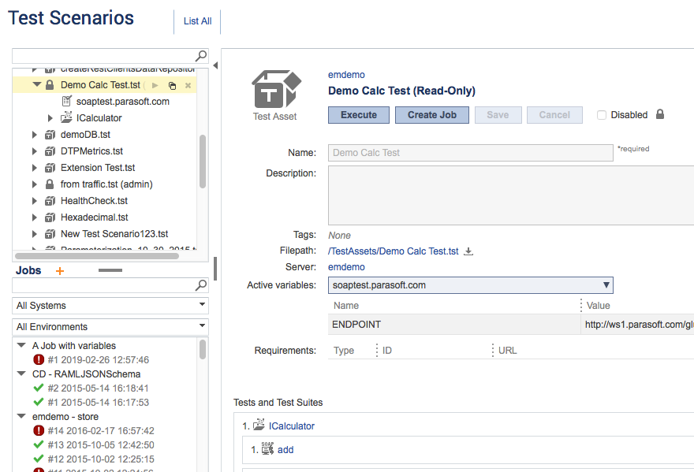
Task: Click the DTPMetrics.tst asset icon
Action: pyautogui.click(x=50, y=151)
